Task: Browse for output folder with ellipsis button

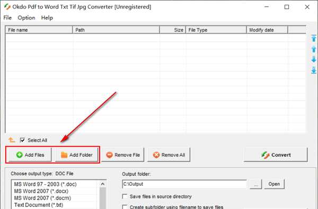Action: (256, 184)
